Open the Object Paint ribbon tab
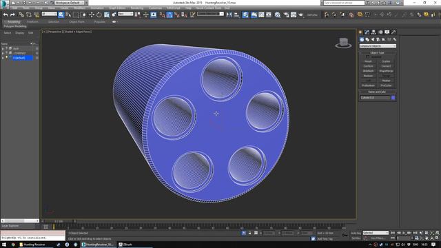Image resolution: width=441 pixels, height=248 pixels. pos(76,21)
